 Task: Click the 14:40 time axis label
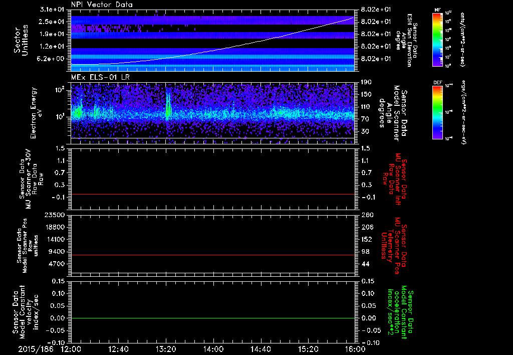(x=261, y=348)
